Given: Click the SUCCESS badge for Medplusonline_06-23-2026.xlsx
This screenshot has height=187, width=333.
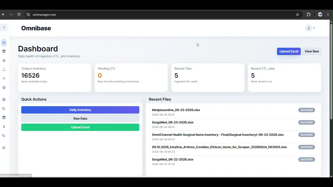Looking at the screenshot, I should pyautogui.click(x=306, y=110).
